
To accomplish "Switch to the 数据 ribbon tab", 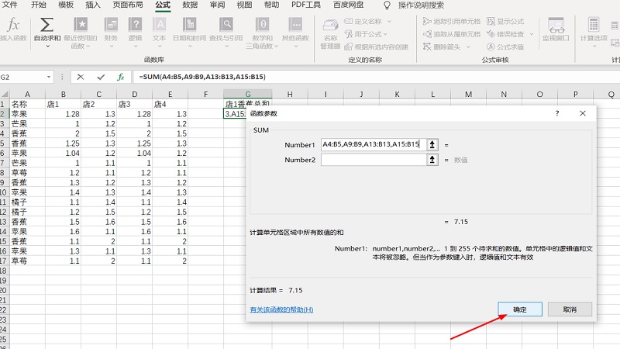I will click(x=190, y=5).
